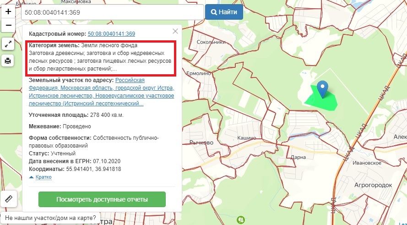The height and width of the screenshot is (225, 407).
Task: Click 'Не нашли участок/дом на карте?' prompt
Action: pos(51,218)
